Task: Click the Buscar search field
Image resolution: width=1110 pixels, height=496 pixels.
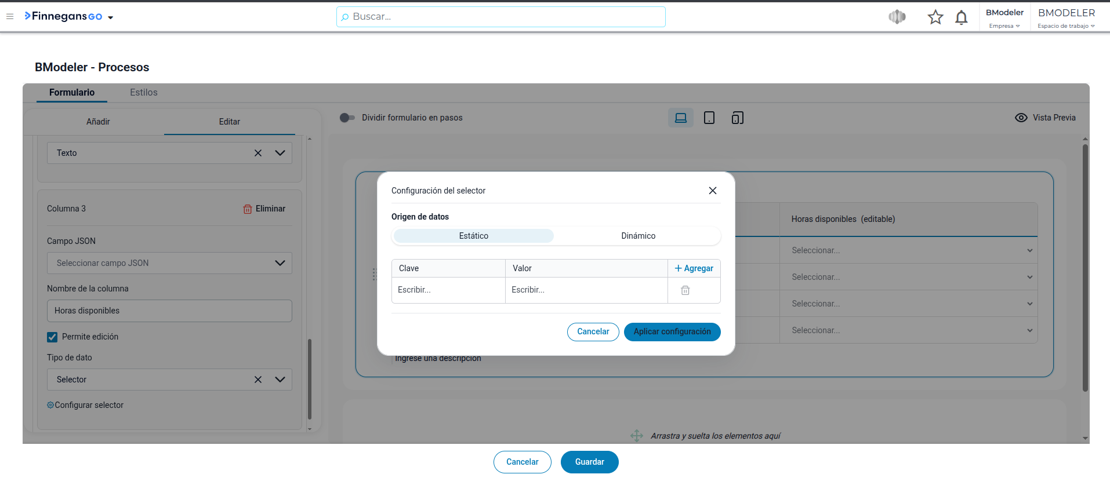Action: 500,17
